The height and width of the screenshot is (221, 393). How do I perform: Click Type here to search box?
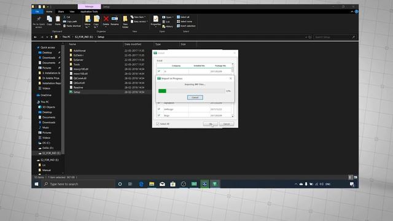point(79,184)
